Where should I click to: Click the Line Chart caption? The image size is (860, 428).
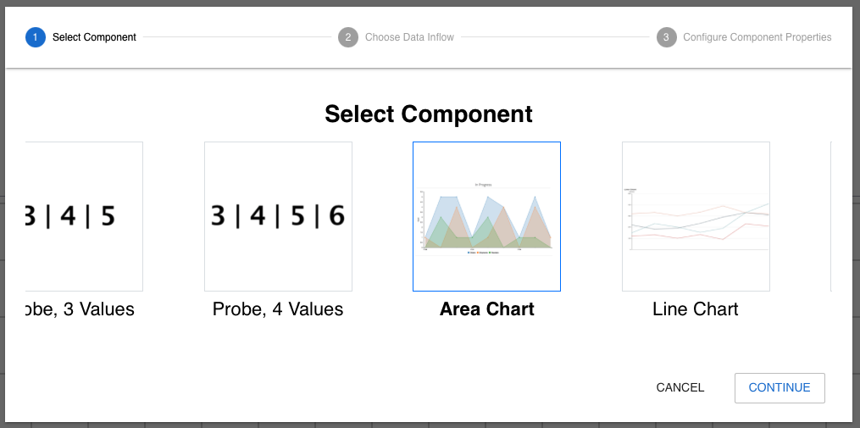pos(696,309)
